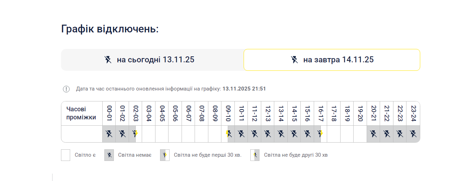This screenshot has width=465, height=181.
Task: Click the outage icon in the 00-01 slot
Action: point(109,134)
